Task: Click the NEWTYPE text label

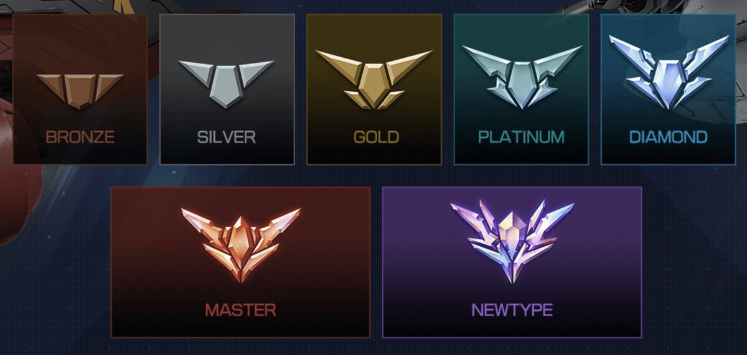Action: (512, 310)
